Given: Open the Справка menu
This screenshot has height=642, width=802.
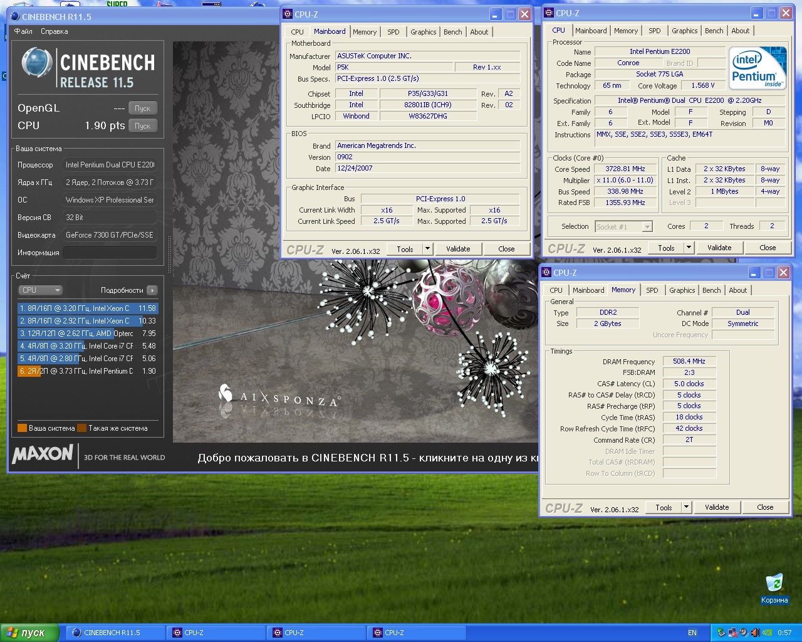Looking at the screenshot, I should click(x=55, y=31).
